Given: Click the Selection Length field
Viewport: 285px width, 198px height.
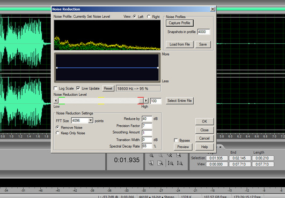Looking at the screenshot, I should click(262, 158).
